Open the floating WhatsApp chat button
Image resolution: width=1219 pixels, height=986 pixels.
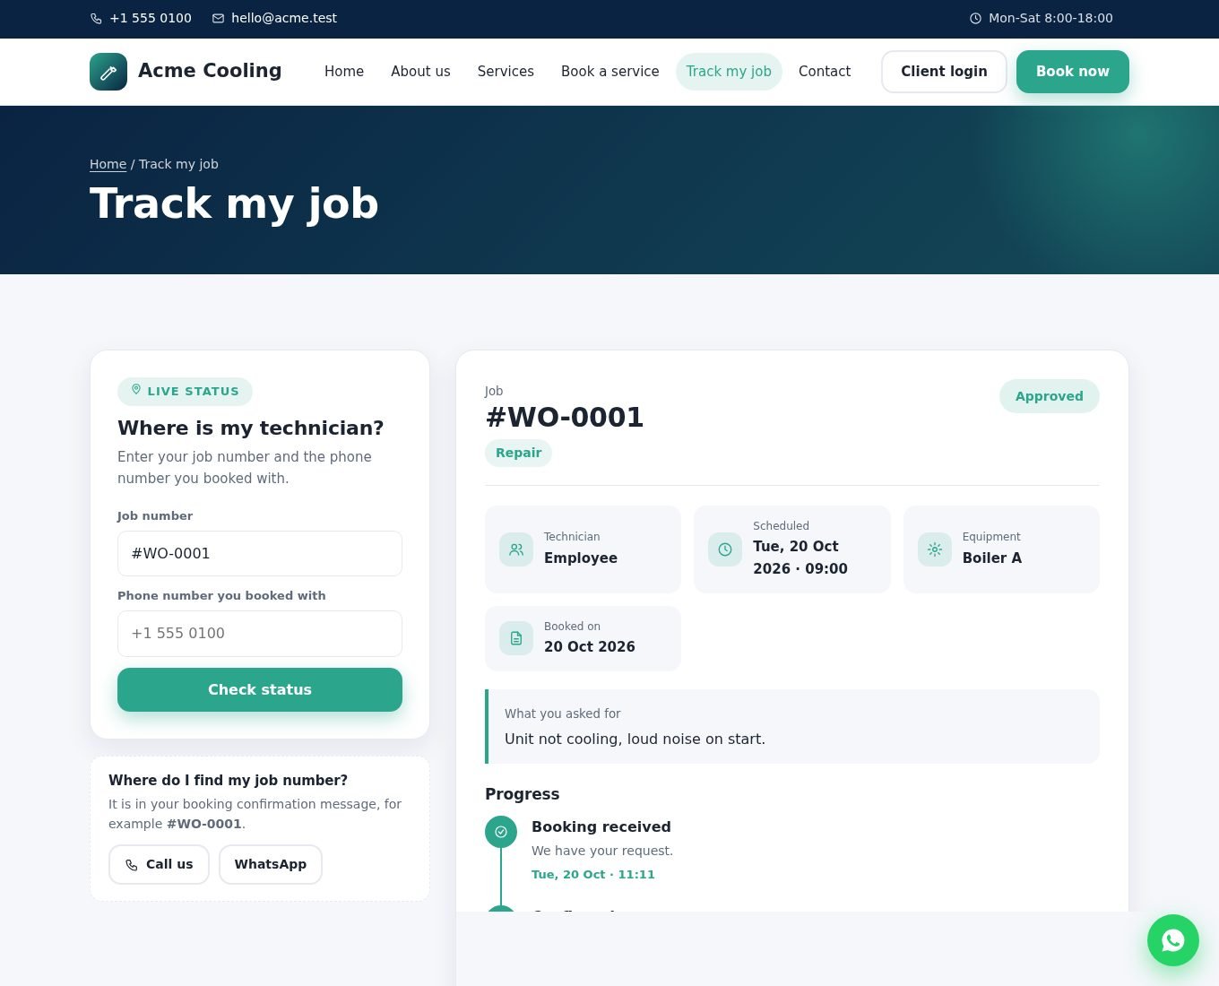(1173, 940)
